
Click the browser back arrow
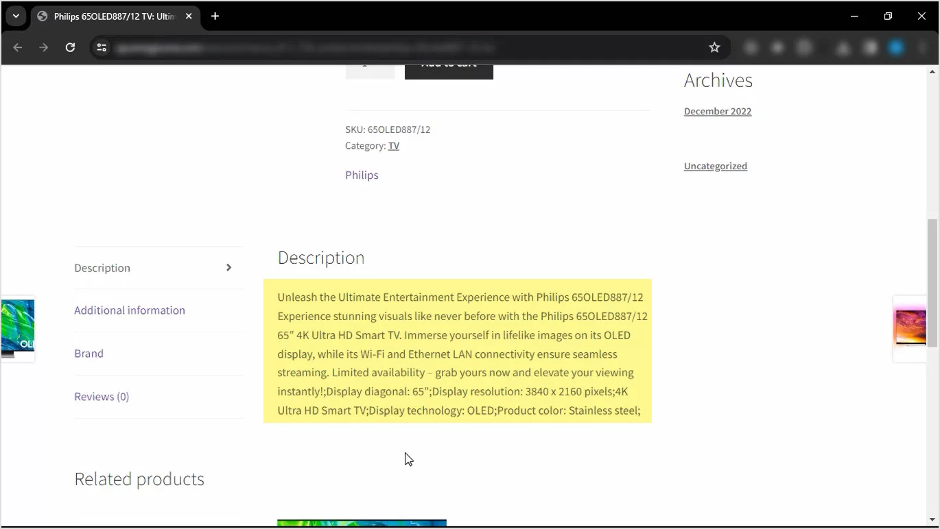pos(18,47)
